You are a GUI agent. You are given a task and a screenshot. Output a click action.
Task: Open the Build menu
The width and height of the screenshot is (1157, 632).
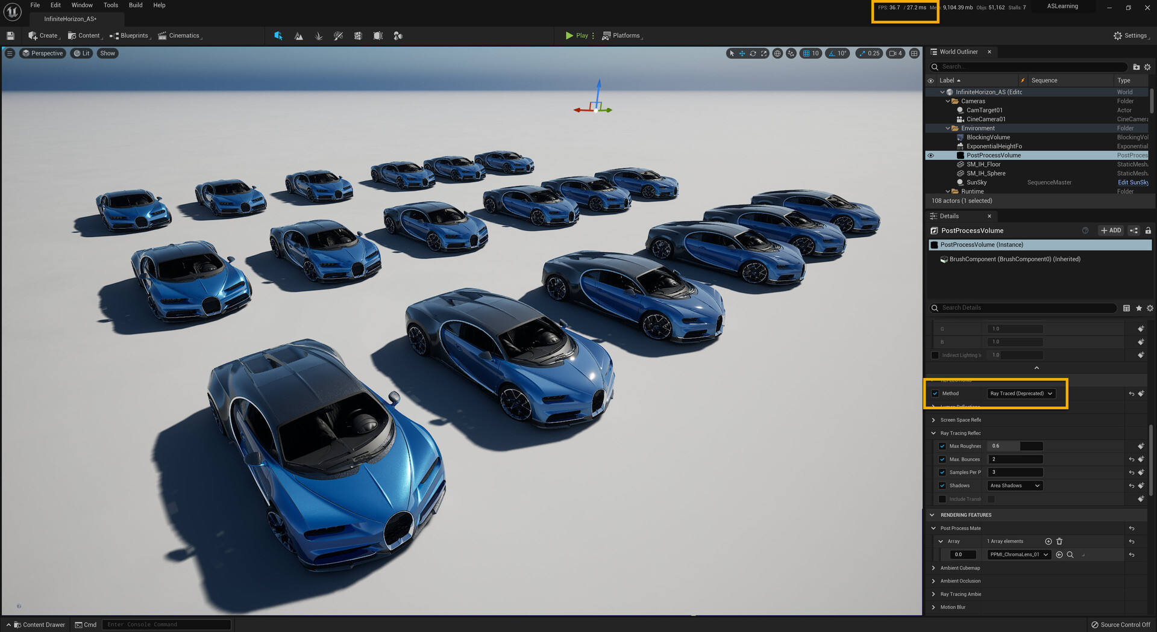[135, 5]
